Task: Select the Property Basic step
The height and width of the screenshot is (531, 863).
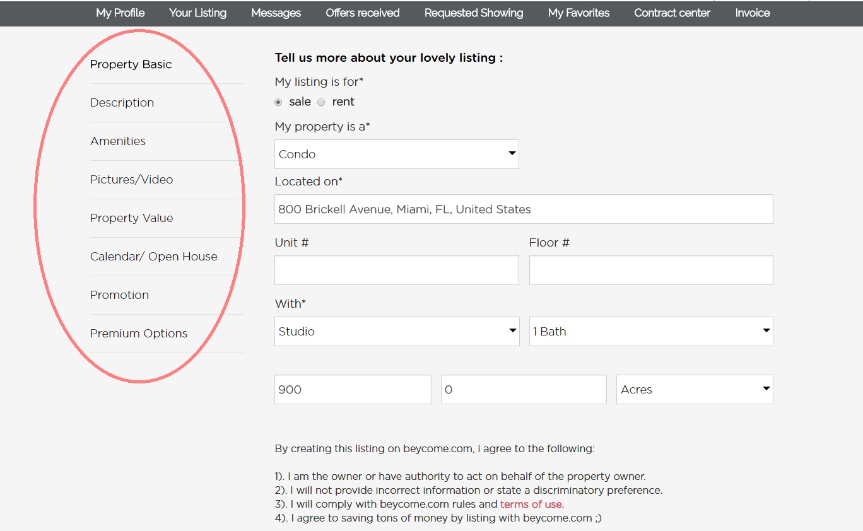Action: pyautogui.click(x=131, y=64)
